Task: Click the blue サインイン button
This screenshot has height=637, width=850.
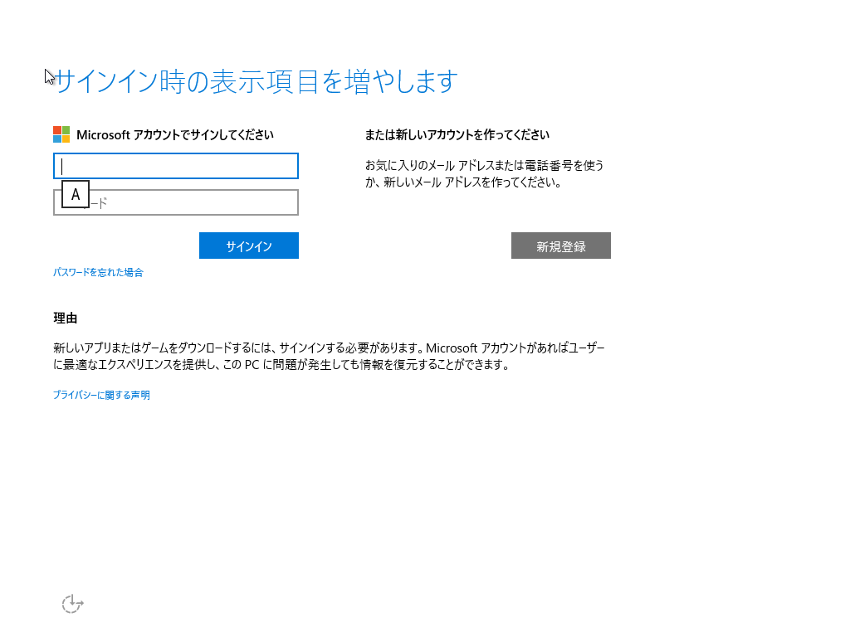Action: [249, 246]
